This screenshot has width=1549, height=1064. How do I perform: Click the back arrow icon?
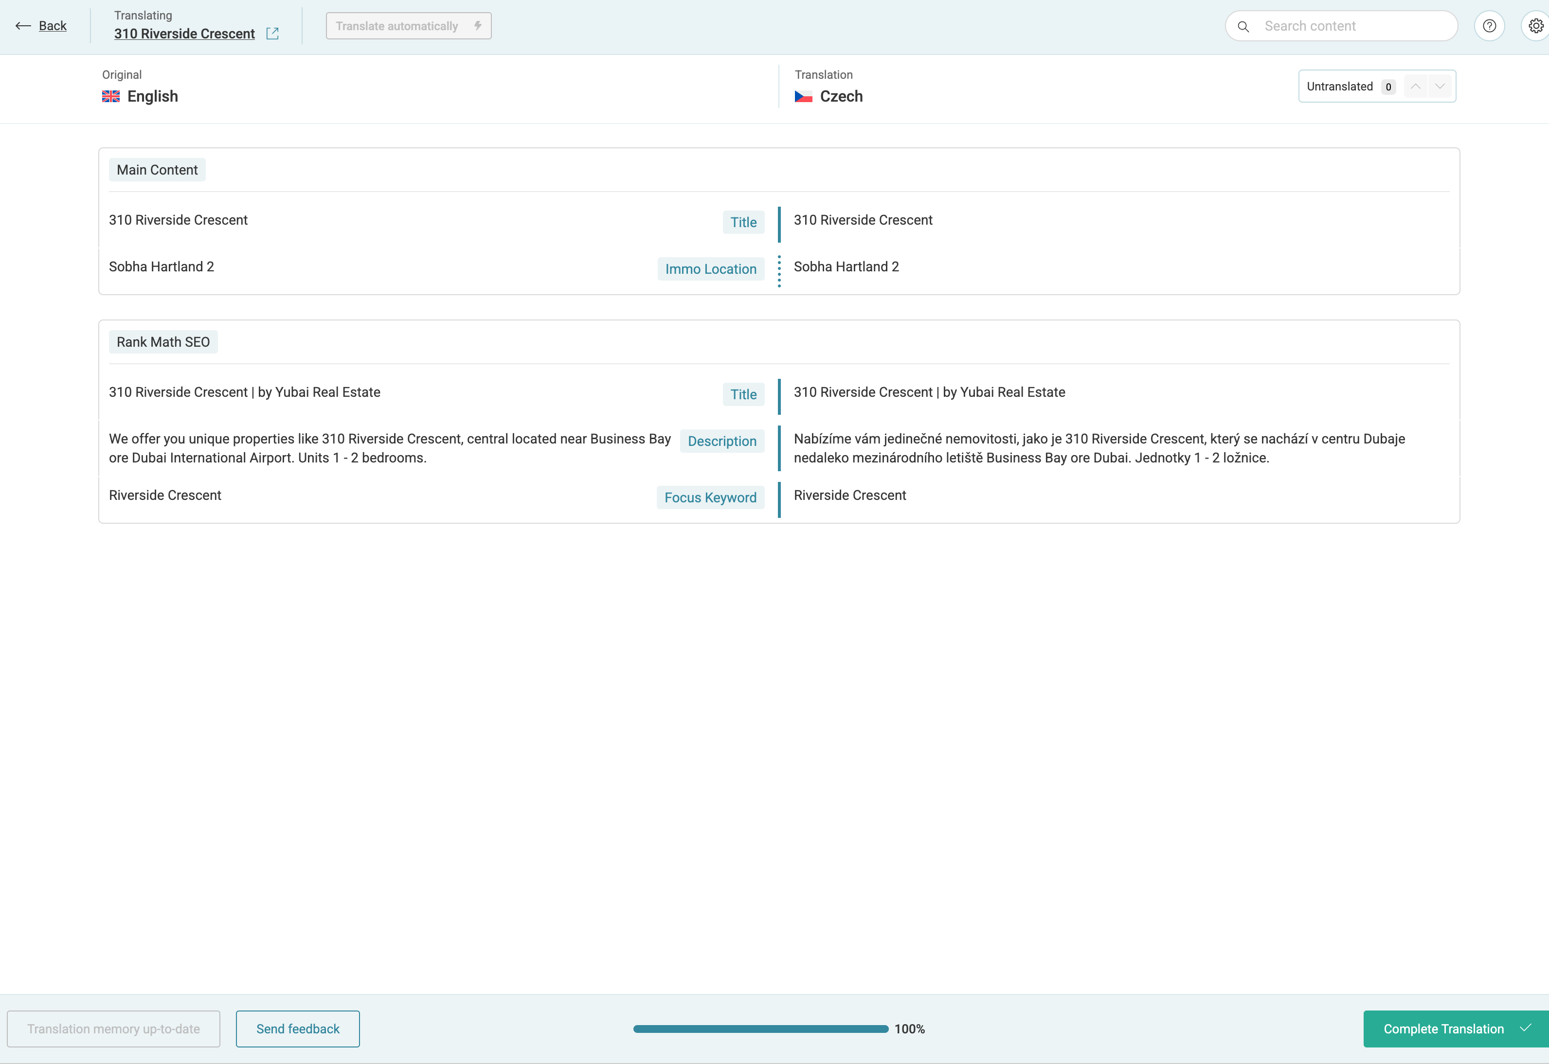(23, 26)
